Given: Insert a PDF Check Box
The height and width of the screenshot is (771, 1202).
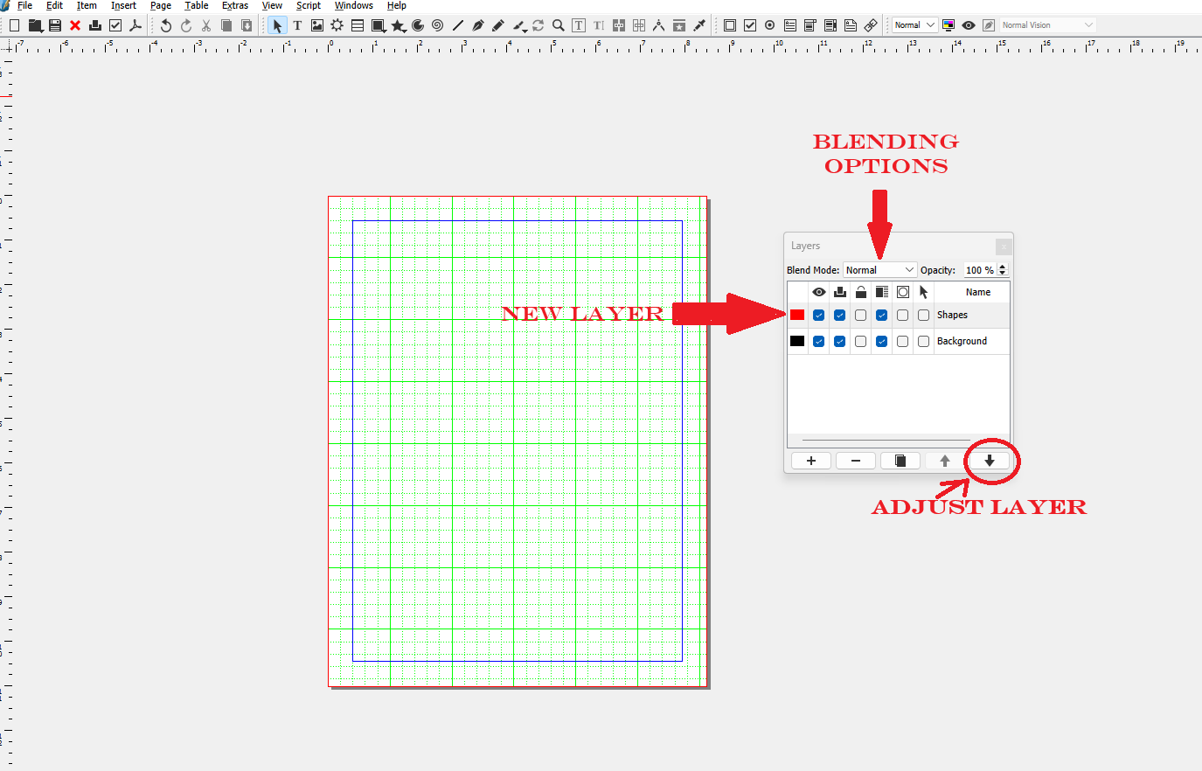Looking at the screenshot, I should 750,25.
